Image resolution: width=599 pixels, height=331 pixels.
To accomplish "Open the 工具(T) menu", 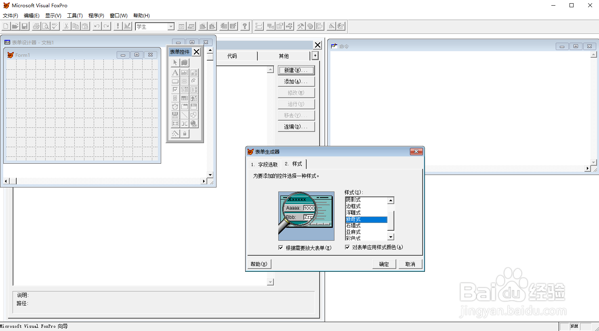I will (x=75, y=16).
